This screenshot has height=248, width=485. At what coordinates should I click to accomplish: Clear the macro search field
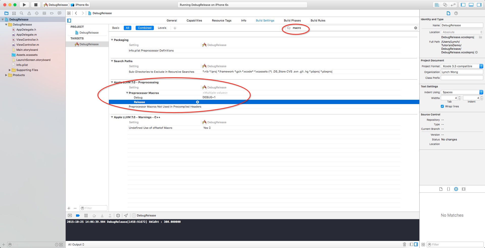(x=416, y=28)
